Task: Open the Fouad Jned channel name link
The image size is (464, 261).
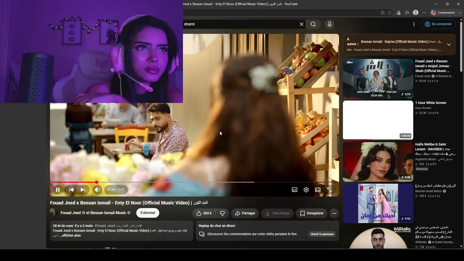Action: [x=71, y=213]
